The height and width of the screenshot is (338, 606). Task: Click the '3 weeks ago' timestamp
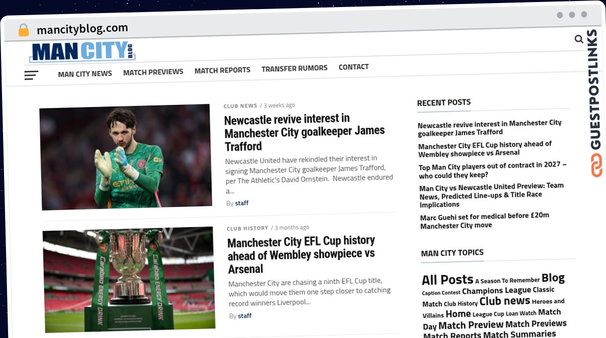point(279,105)
